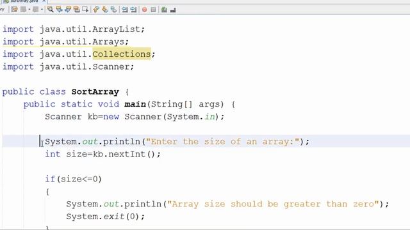Click "size=kb.nextInt();" statement
The height and width of the screenshot is (230, 410).
pos(113,154)
